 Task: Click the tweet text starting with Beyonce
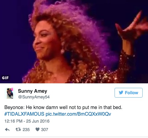(x=63, y=107)
